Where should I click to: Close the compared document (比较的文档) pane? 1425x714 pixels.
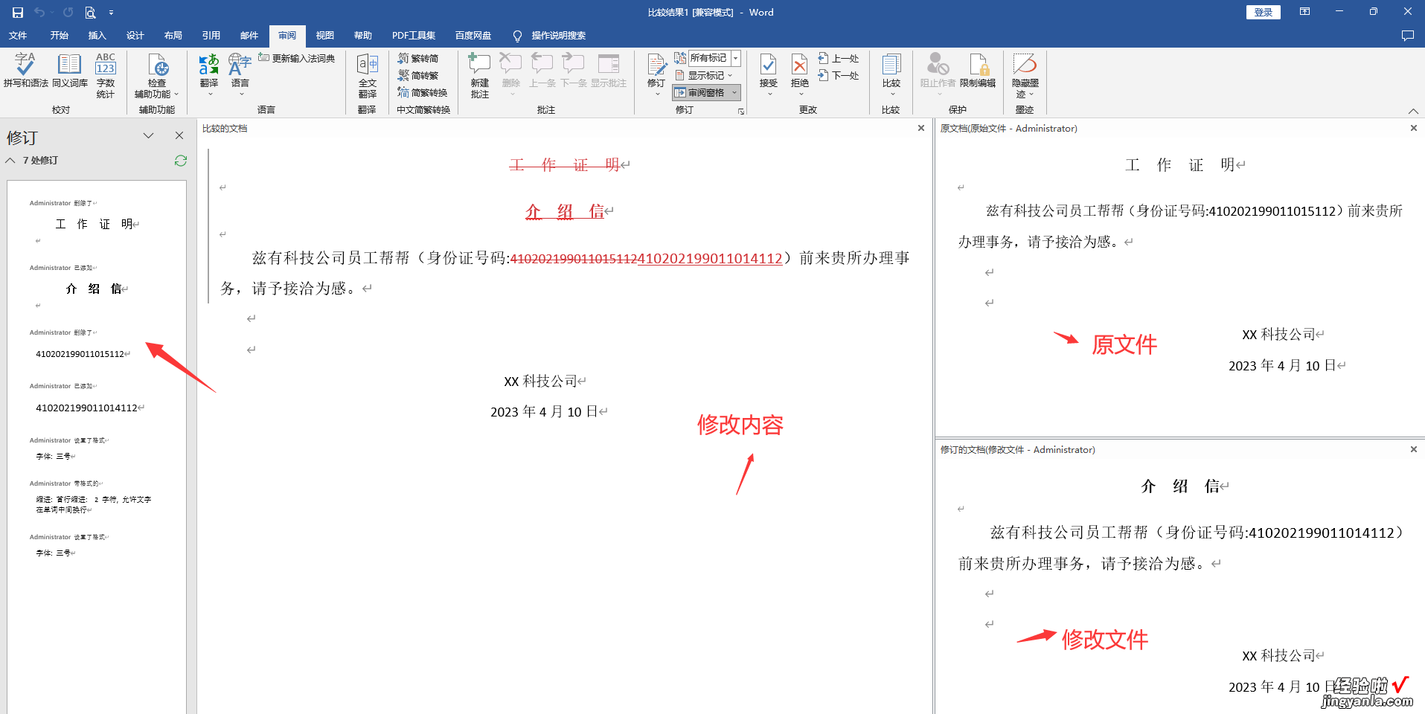pos(921,128)
